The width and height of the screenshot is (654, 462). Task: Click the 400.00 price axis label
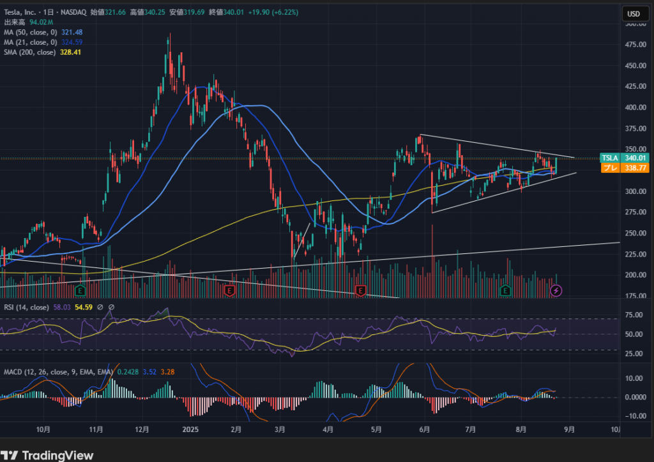click(x=635, y=107)
